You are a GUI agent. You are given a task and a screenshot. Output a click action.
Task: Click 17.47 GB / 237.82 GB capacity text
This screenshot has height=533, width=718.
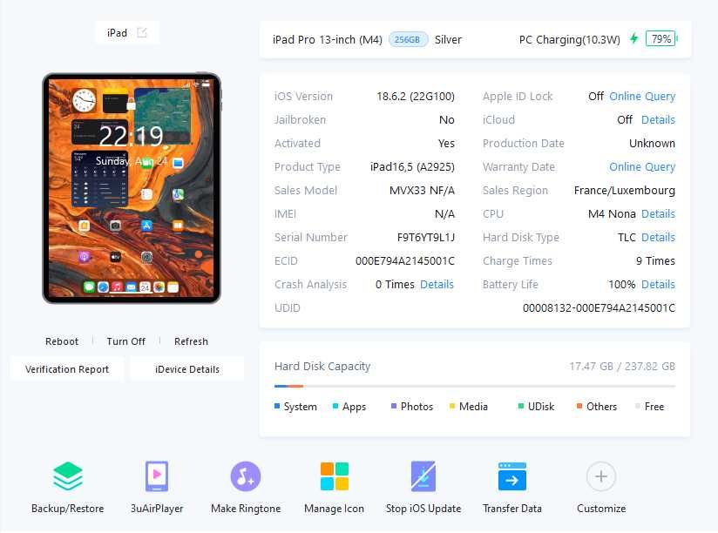point(622,366)
